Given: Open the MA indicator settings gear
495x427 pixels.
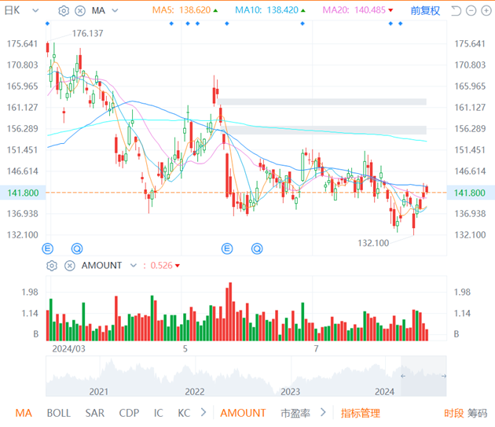Looking at the screenshot, I should pyautogui.click(x=64, y=11).
